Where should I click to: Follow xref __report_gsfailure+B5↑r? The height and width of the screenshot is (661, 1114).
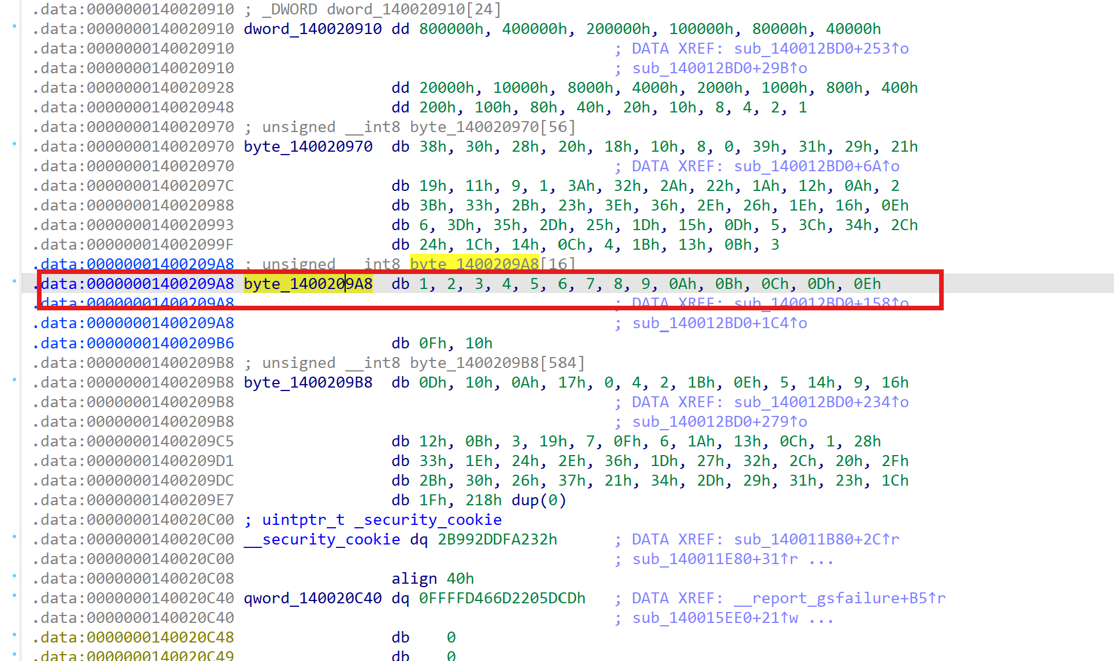pos(839,598)
